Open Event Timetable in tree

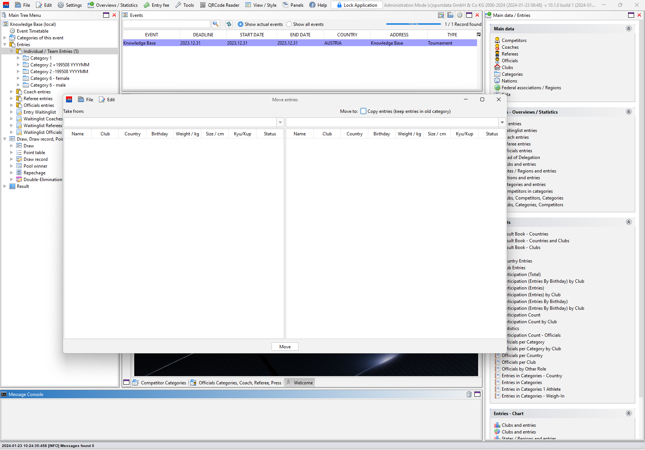pyautogui.click(x=33, y=31)
